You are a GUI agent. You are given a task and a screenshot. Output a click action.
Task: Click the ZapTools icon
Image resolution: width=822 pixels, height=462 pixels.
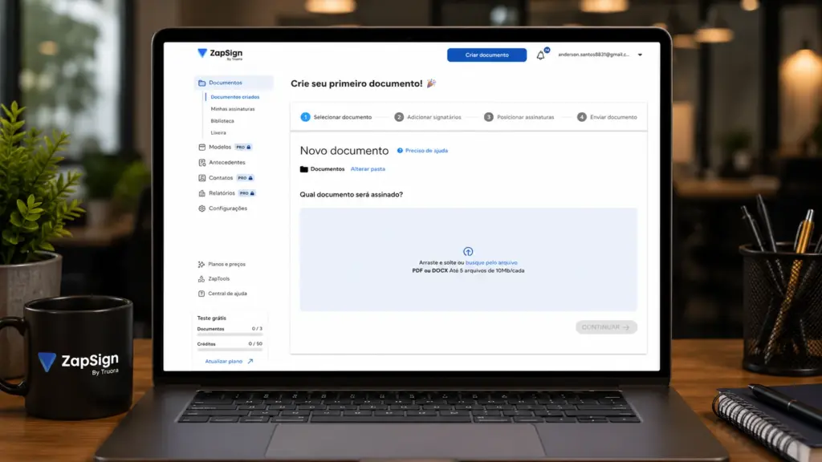coord(201,279)
